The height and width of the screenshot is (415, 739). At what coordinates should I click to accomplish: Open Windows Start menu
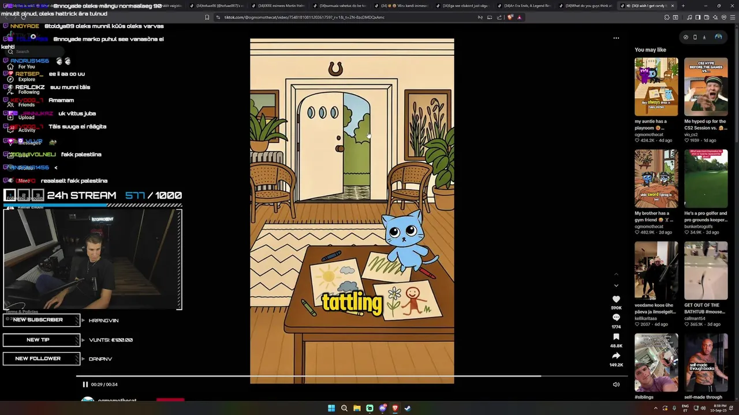coord(331,408)
